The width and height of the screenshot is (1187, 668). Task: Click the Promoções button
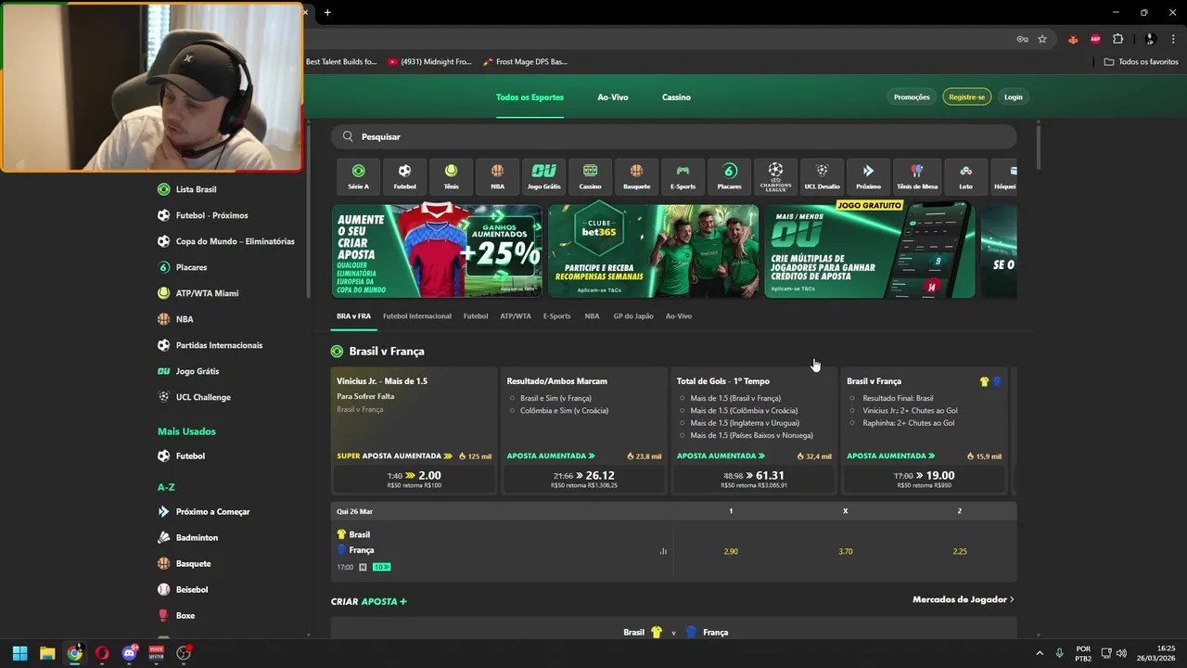tap(912, 97)
